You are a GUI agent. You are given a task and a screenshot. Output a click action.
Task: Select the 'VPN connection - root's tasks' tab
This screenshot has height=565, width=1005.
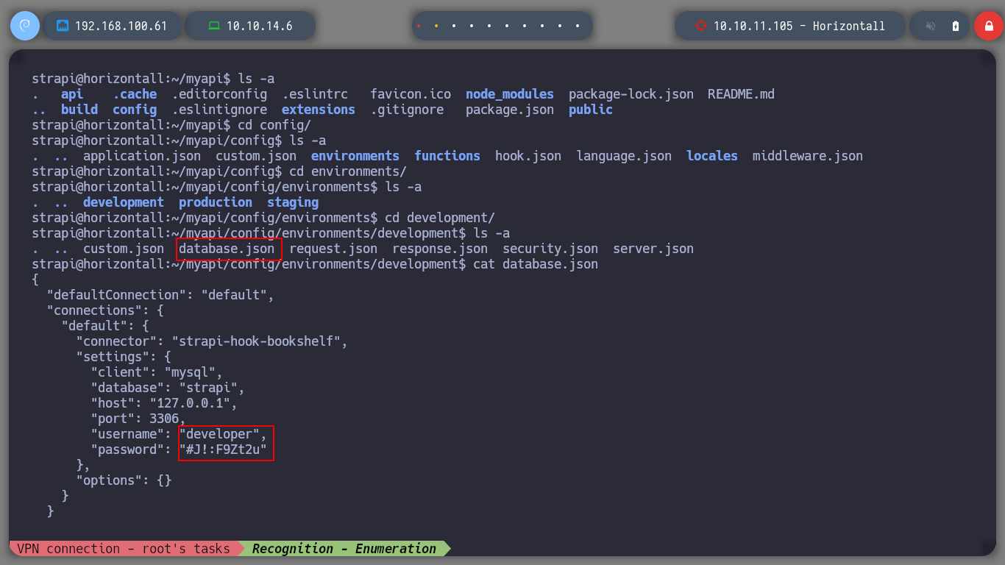[124, 548]
